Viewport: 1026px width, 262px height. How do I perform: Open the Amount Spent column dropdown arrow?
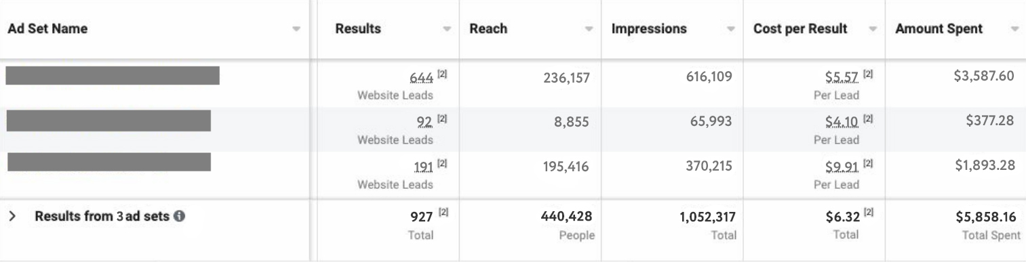coord(1014,30)
